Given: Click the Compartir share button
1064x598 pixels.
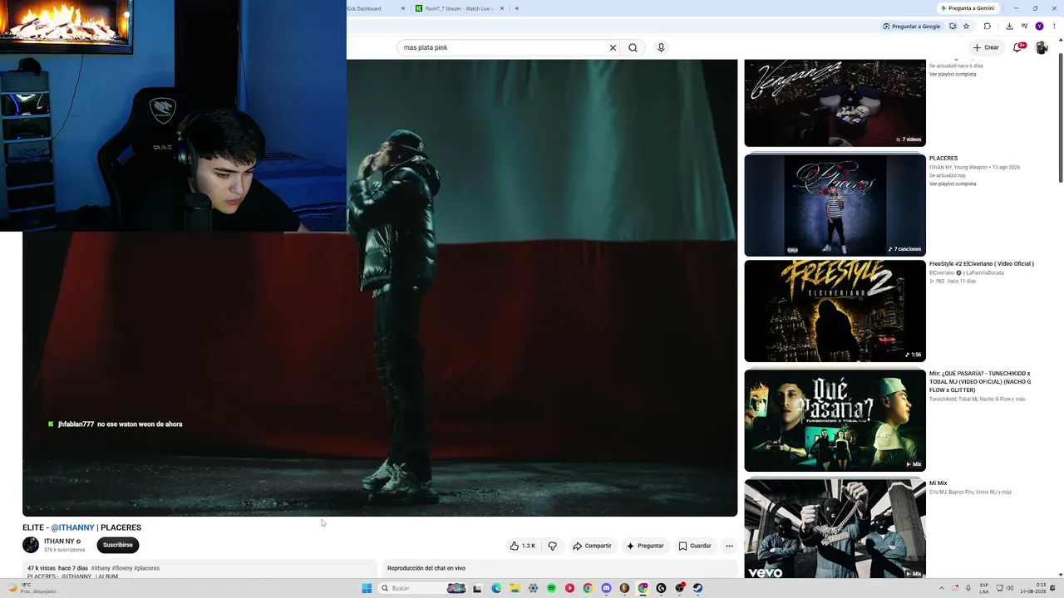Looking at the screenshot, I should coord(592,546).
